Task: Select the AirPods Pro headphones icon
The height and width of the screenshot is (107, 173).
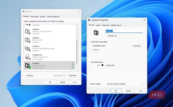Action: pyautogui.click(x=28, y=57)
